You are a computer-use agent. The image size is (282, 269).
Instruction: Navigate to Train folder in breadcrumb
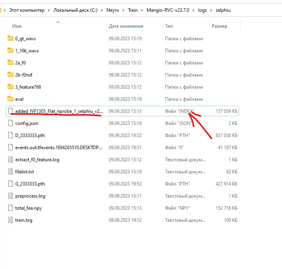(133, 10)
